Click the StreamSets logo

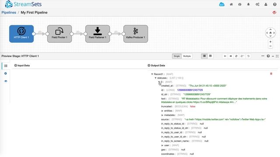pos(23,4)
